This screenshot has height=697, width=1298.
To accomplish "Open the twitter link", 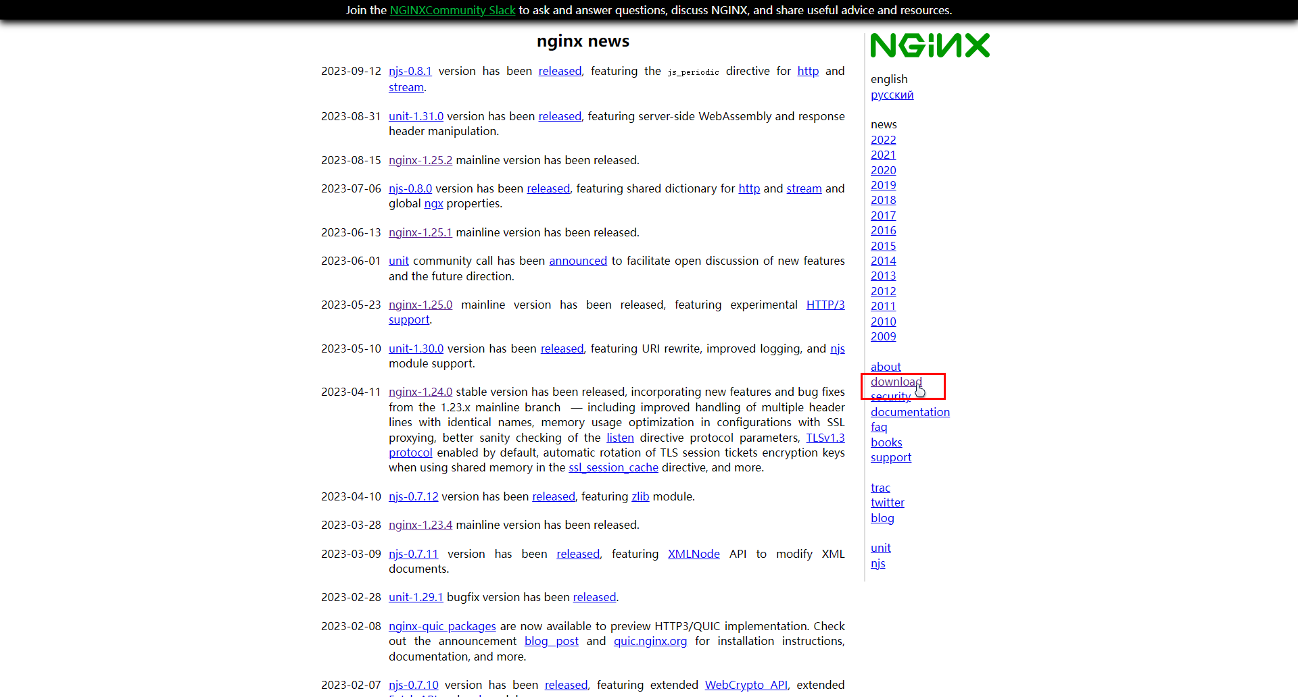I will pos(887,502).
